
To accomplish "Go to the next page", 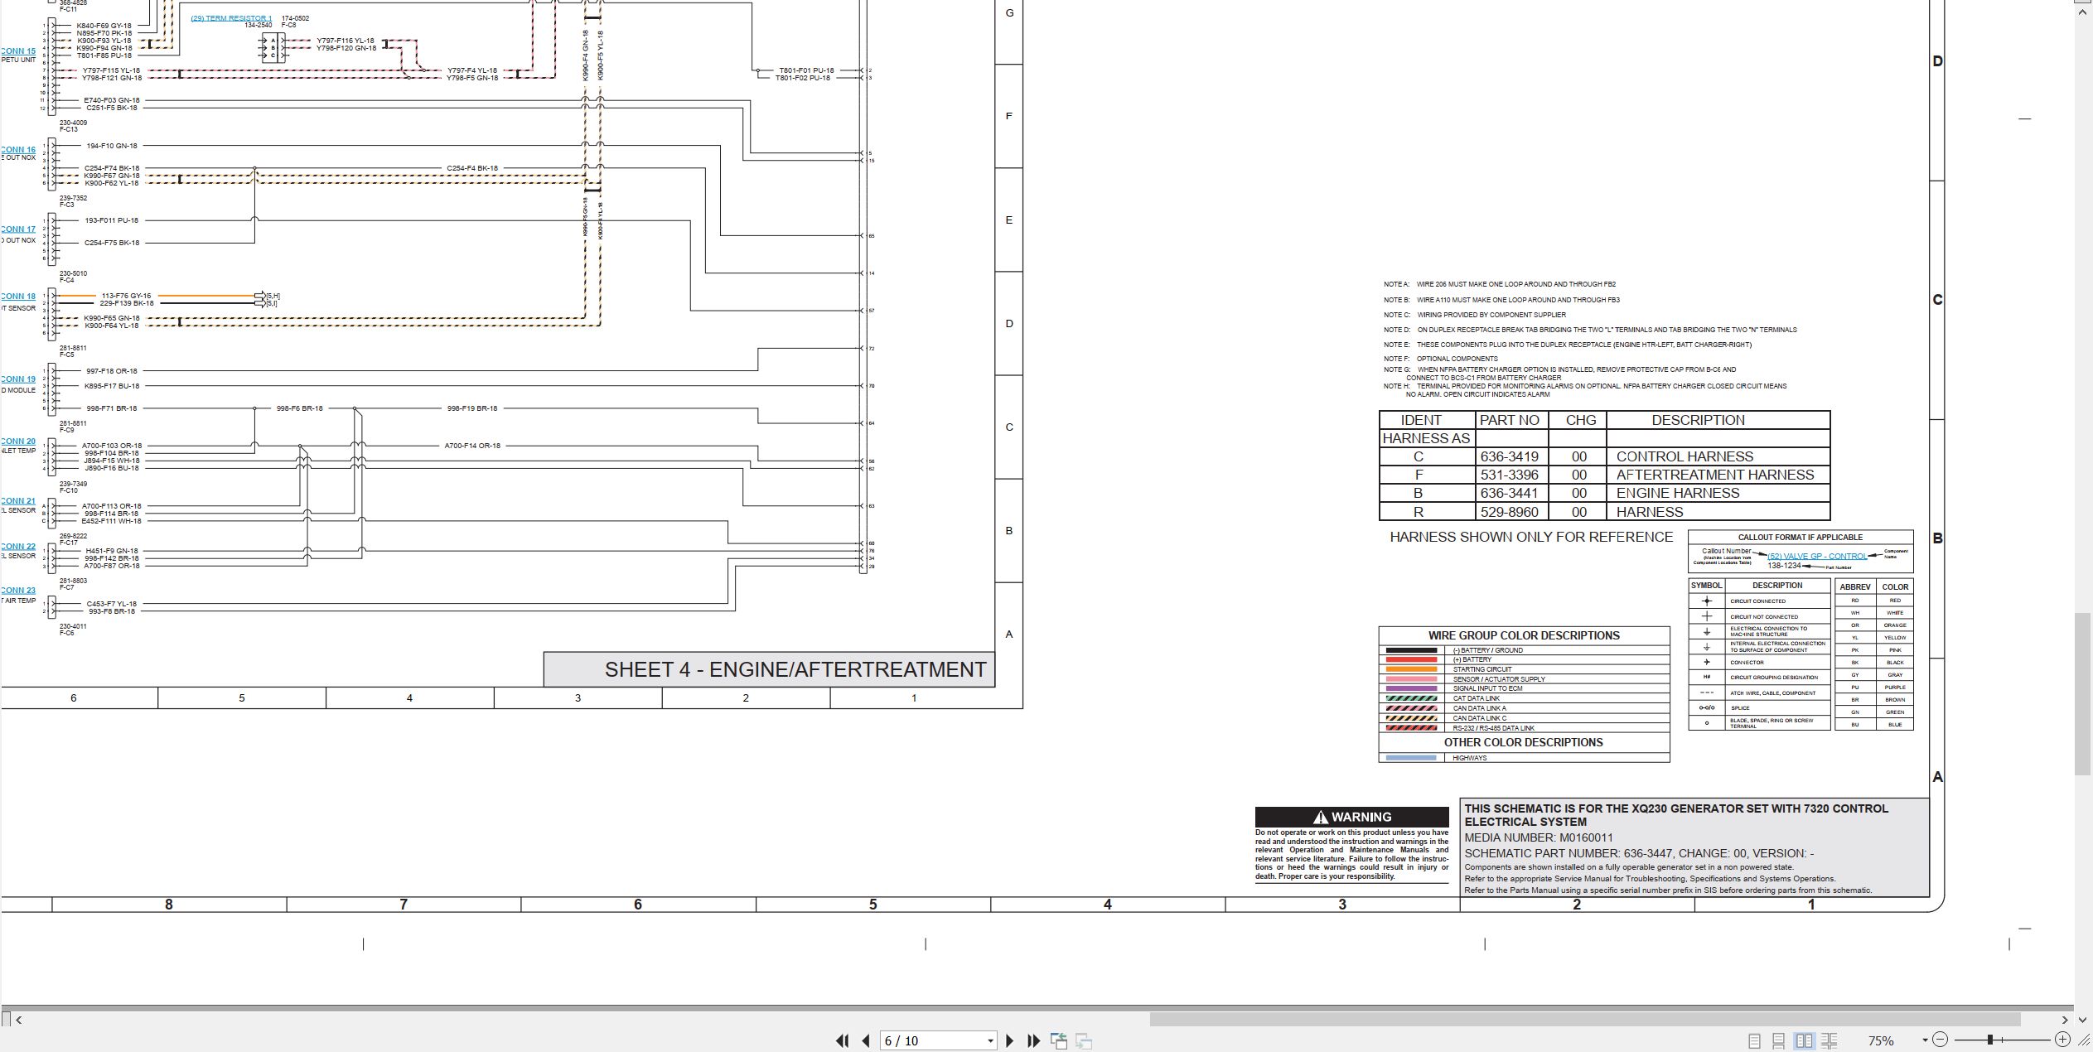I will pos(1009,1040).
